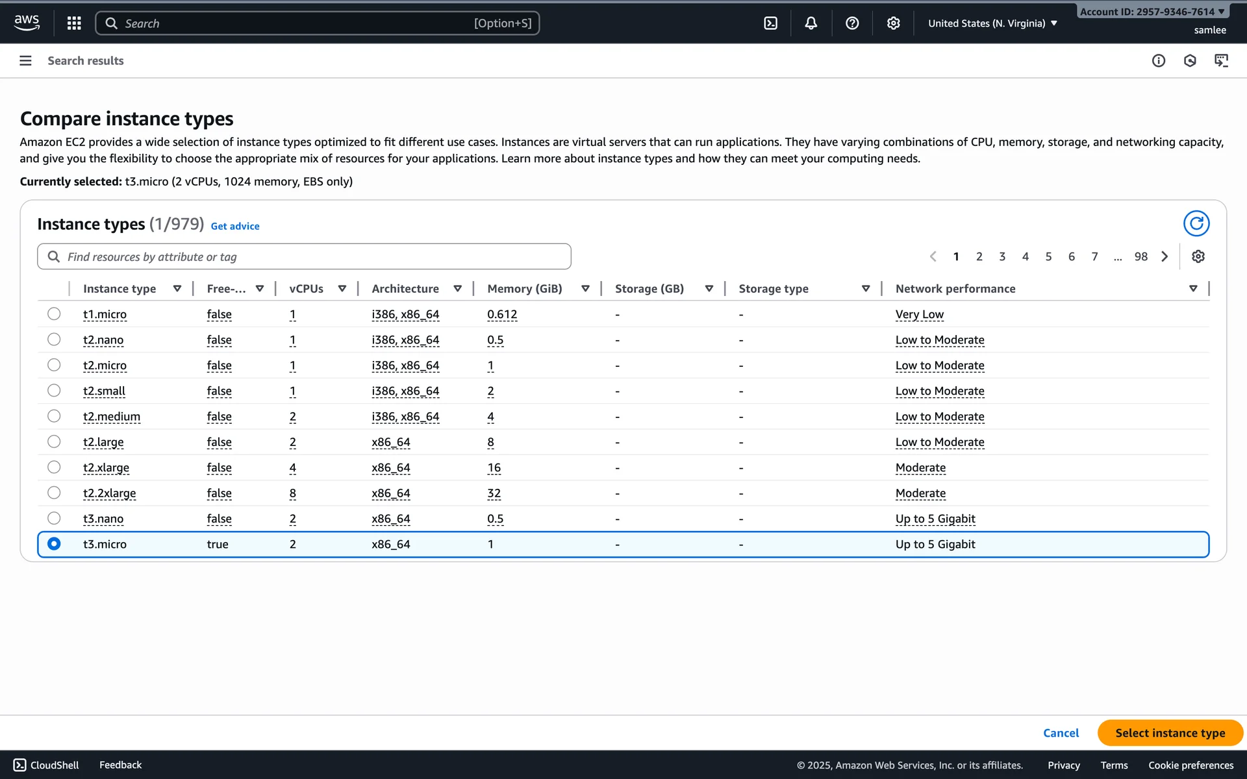
Task: Refresh the instance types list
Action: pos(1196,223)
